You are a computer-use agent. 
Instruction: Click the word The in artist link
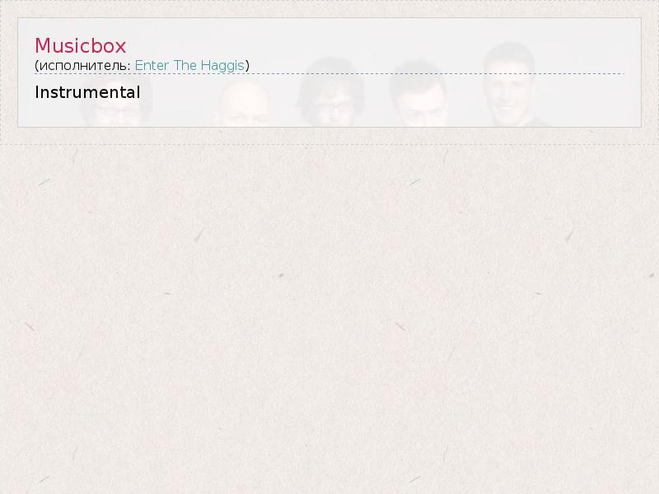click(x=185, y=66)
